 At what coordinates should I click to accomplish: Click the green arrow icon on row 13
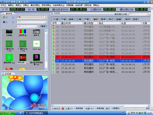pos(54,72)
